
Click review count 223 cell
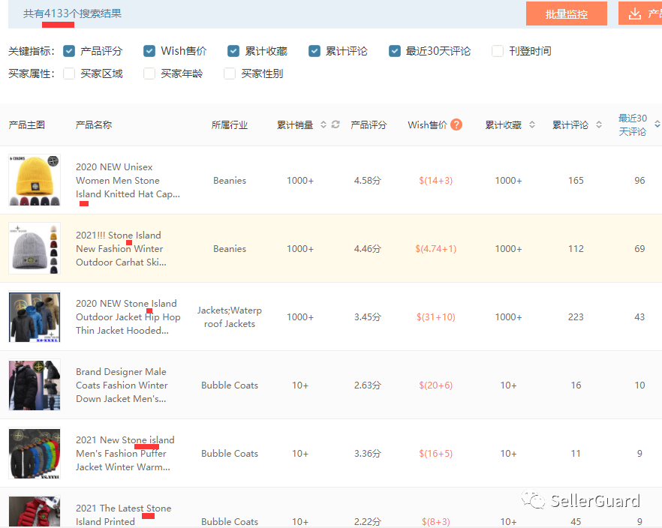[x=576, y=317]
